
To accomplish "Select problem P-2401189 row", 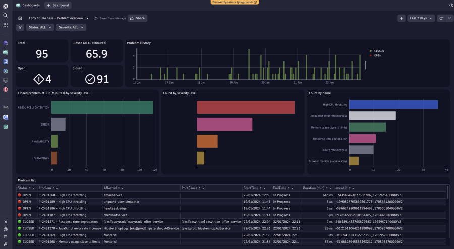I will pyautogui.click(x=231, y=202).
